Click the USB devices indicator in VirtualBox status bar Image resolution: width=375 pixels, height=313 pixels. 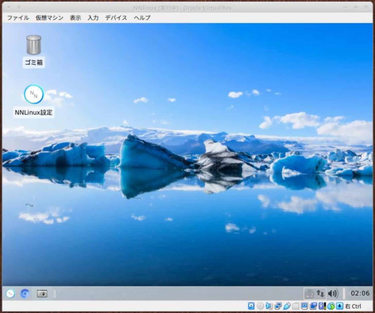(x=287, y=306)
